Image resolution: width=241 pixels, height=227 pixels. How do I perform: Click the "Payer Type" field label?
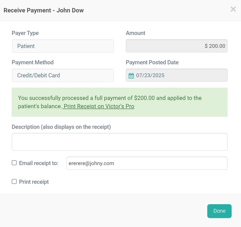pyautogui.click(x=25, y=33)
